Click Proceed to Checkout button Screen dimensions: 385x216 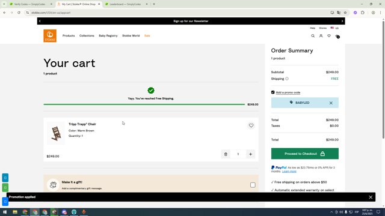tap(305, 154)
